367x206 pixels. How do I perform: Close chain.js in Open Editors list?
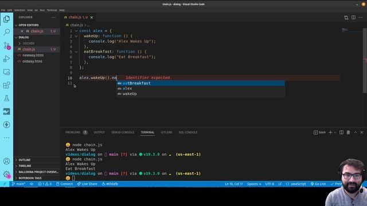(x=22, y=31)
